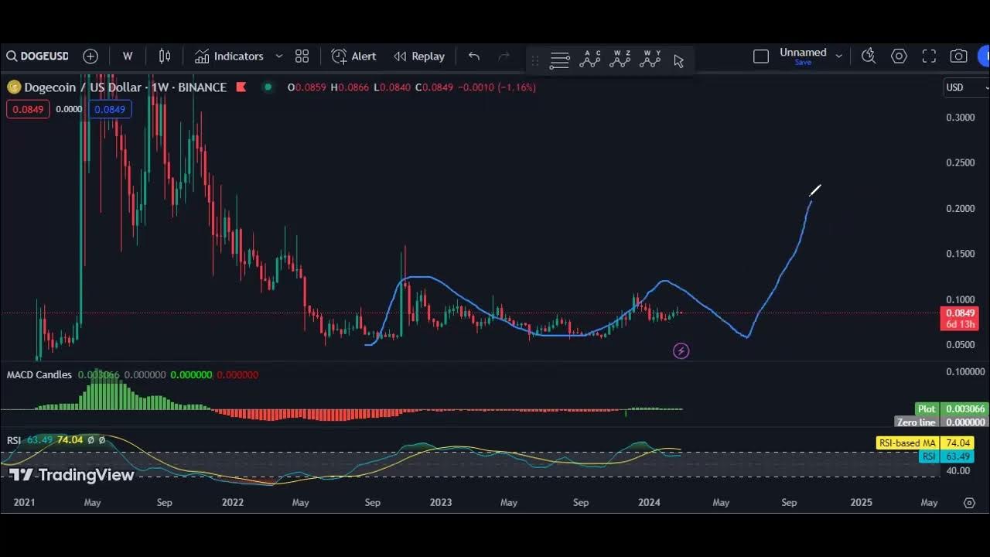Toggle the layout square checkbox icon

(x=761, y=56)
